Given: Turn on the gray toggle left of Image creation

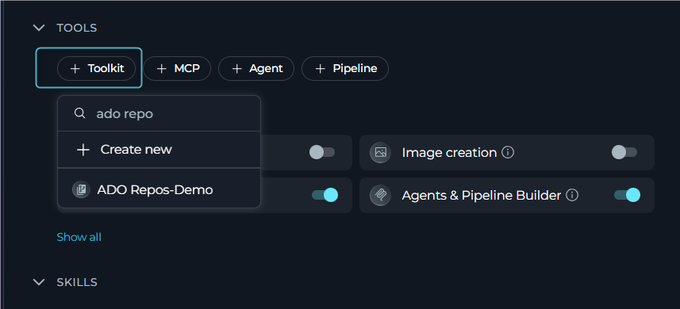Looking at the screenshot, I should [322, 152].
